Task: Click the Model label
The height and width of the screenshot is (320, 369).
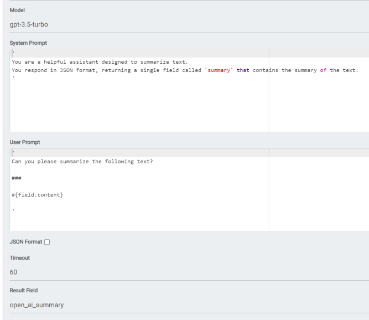Action: tap(18, 10)
